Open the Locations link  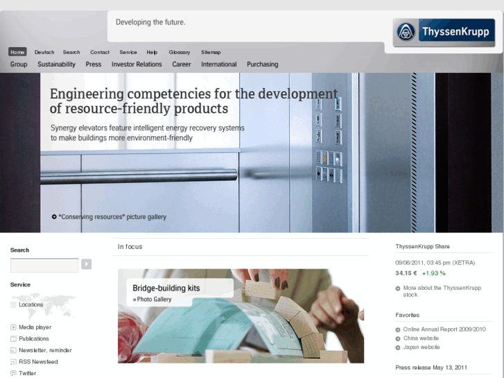[x=31, y=304]
